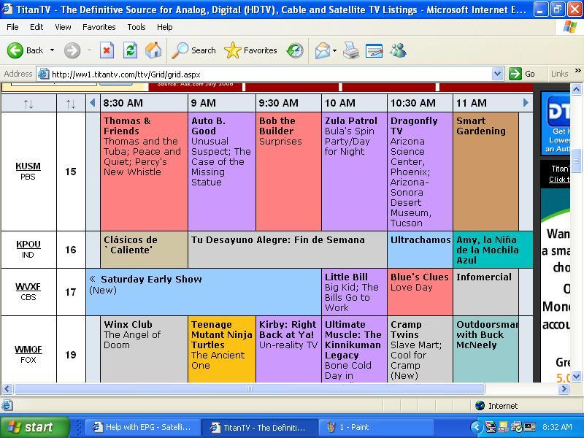The width and height of the screenshot is (584, 438).
Task: Open the Back history dropdown arrow
Action: [x=52, y=50]
